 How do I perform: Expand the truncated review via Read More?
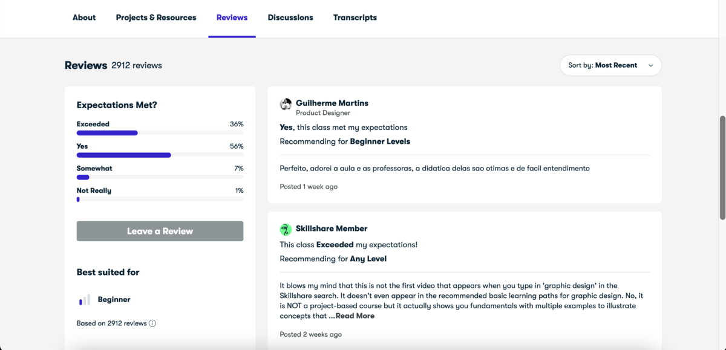click(x=355, y=316)
